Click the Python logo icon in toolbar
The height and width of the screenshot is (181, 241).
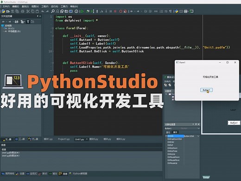pos(177,11)
